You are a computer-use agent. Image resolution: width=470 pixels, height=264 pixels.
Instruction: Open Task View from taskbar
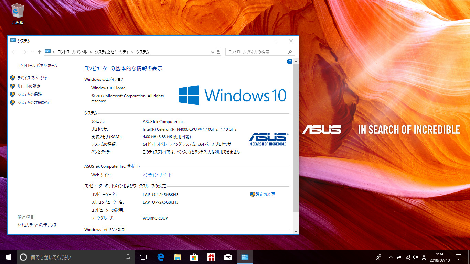[143, 257]
